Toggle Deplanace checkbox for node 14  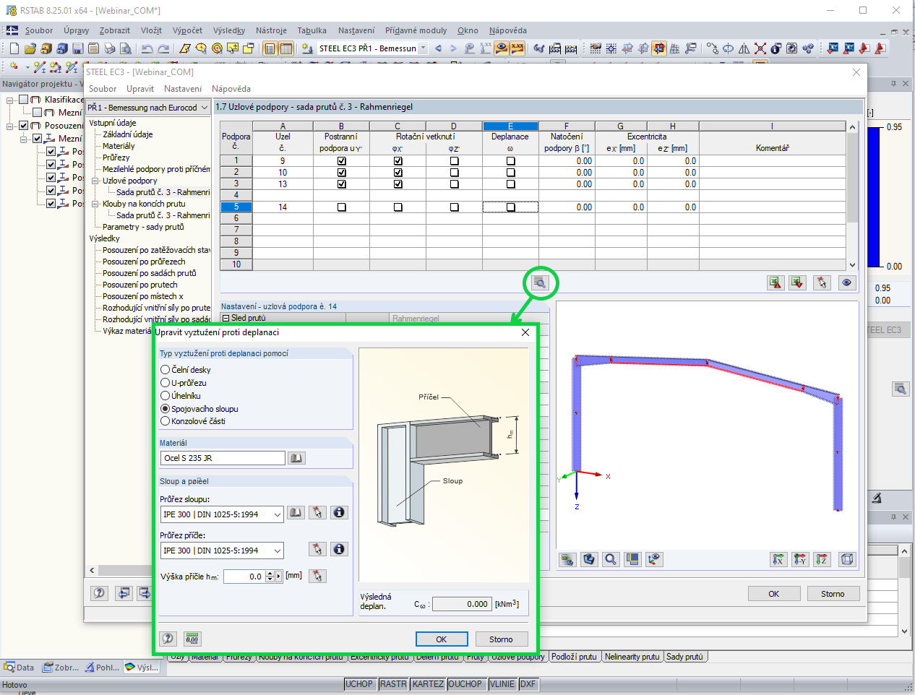click(511, 207)
